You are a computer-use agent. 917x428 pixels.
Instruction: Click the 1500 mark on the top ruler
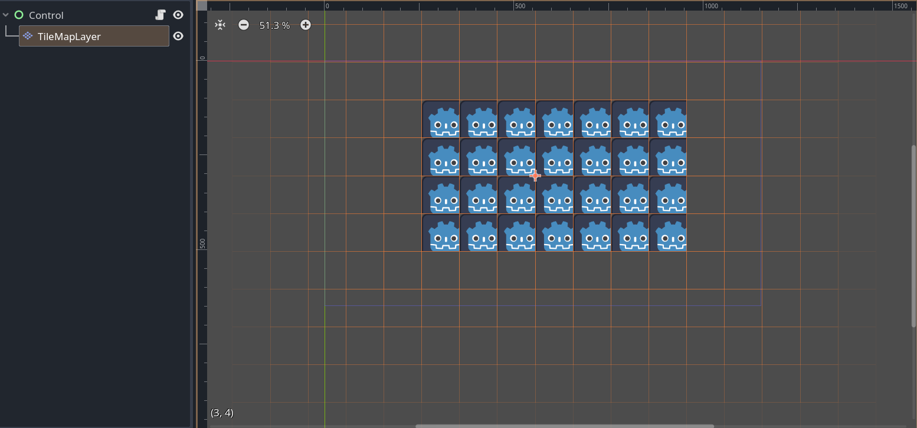tap(900, 6)
